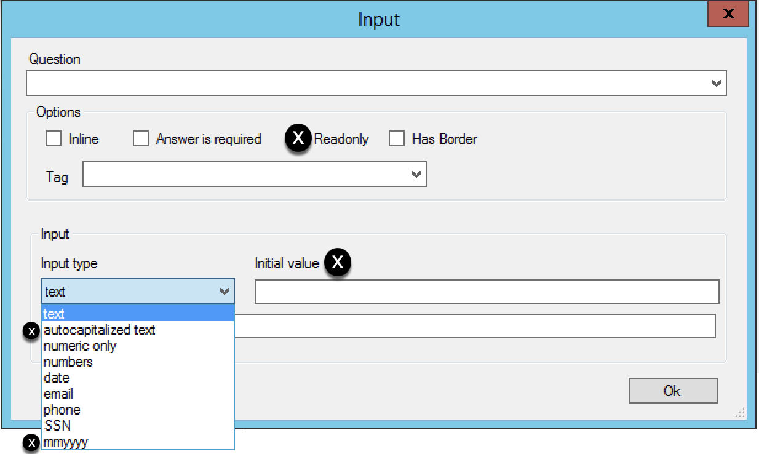Choose SSN from the list

138,426
